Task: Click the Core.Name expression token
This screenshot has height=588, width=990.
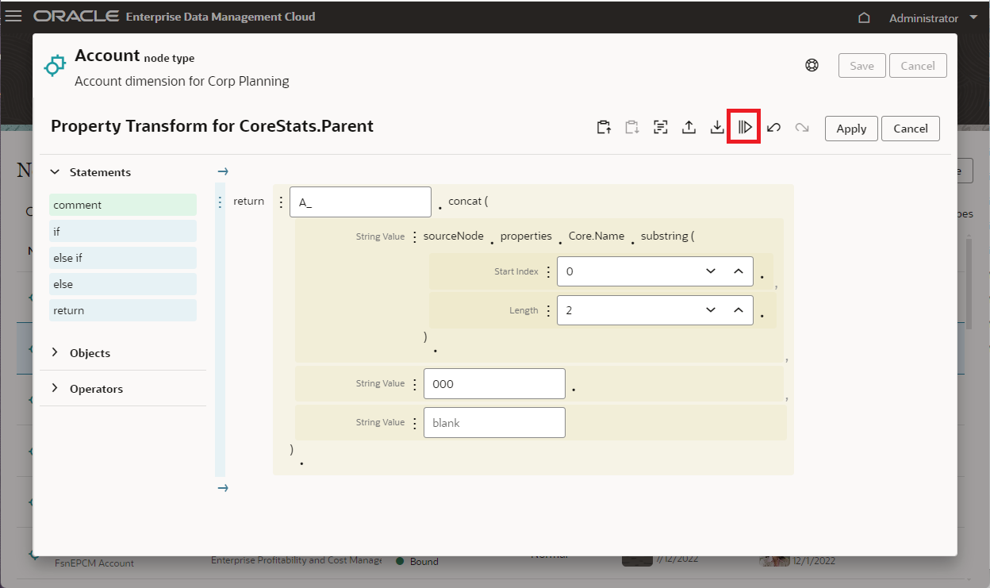Action: 597,236
